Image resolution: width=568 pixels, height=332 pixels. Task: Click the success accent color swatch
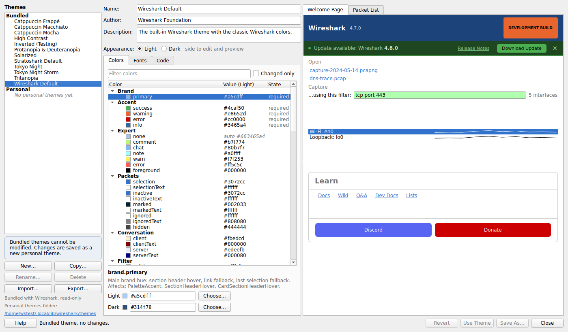tap(128, 108)
